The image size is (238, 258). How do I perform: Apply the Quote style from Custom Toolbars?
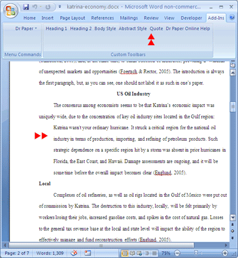156,29
